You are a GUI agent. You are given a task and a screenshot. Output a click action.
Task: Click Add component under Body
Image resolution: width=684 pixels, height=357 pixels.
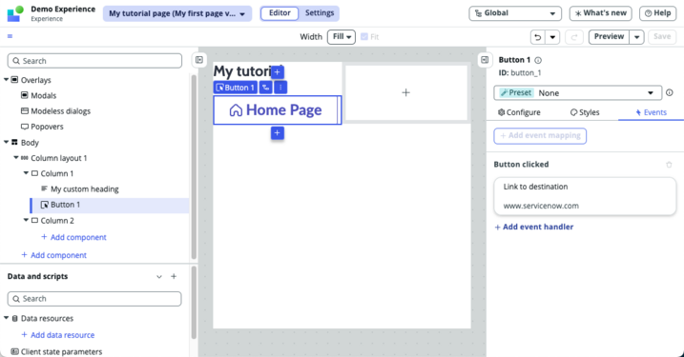(x=54, y=255)
